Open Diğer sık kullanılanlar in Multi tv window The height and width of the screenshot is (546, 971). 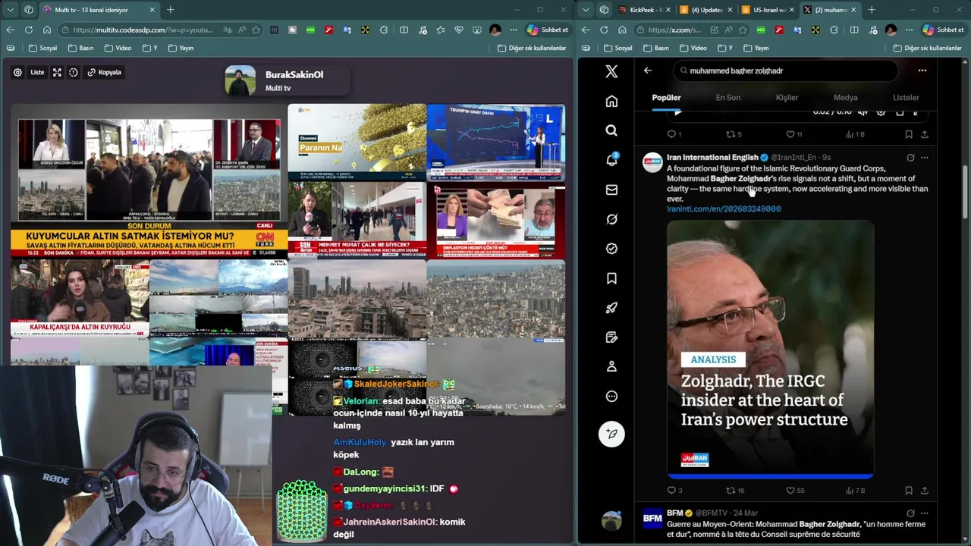click(532, 48)
